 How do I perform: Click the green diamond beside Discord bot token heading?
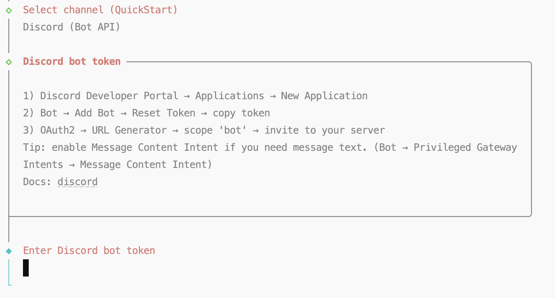tap(9, 62)
